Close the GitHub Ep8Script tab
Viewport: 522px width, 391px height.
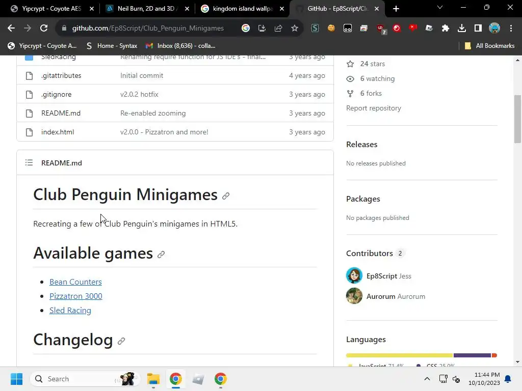377,9
